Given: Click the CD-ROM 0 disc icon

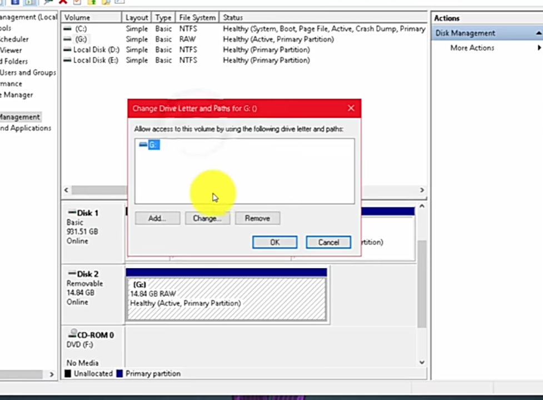Looking at the screenshot, I should (x=72, y=333).
